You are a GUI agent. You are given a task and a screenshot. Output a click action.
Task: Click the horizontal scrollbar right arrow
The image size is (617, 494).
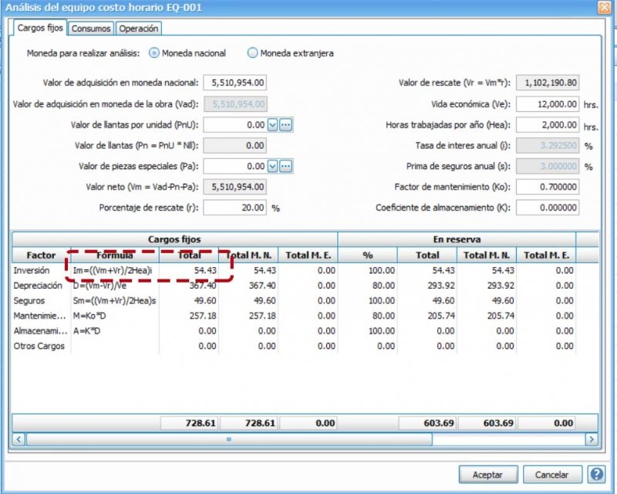pyautogui.click(x=592, y=439)
